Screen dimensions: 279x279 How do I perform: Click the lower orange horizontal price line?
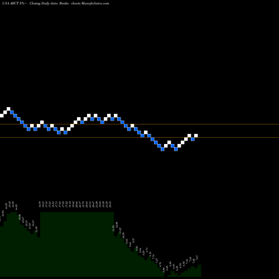139,137
